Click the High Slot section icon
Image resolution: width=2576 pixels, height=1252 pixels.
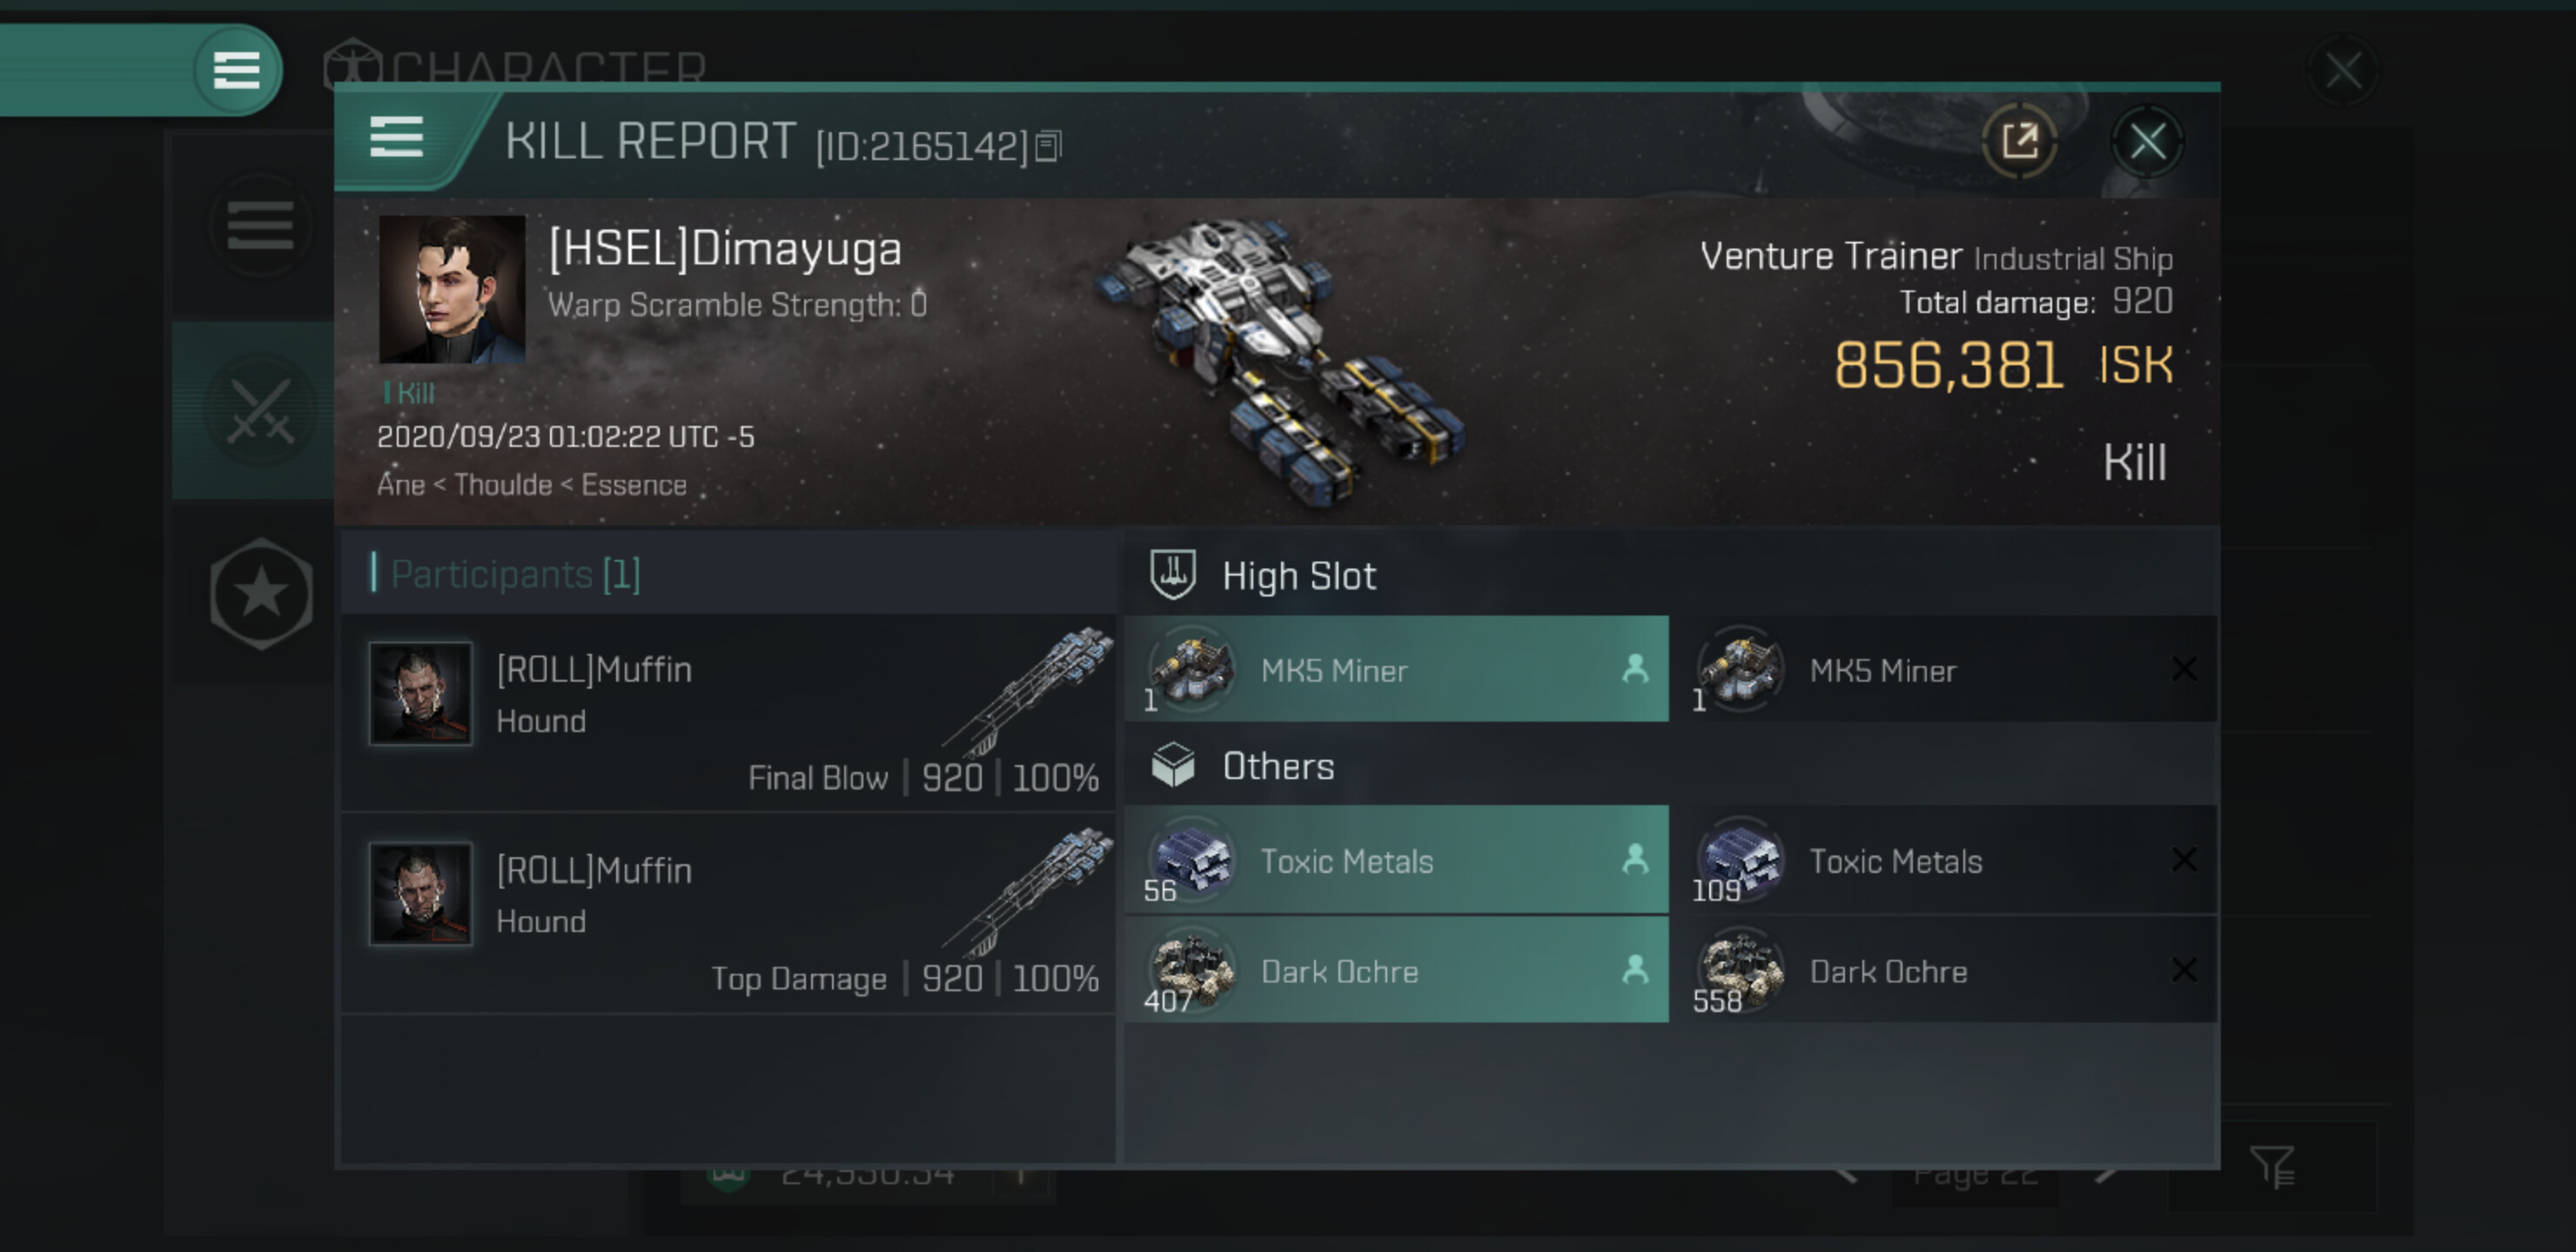[1172, 575]
